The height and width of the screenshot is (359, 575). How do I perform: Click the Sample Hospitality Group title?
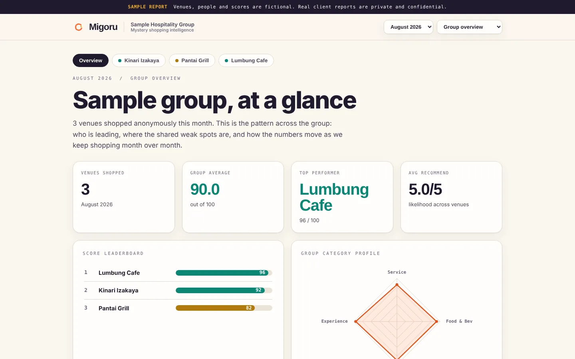point(163,24)
